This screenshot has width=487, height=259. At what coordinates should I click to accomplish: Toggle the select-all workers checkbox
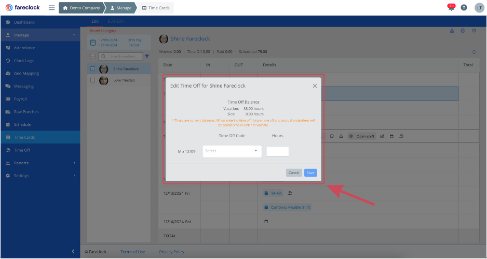pos(92,56)
